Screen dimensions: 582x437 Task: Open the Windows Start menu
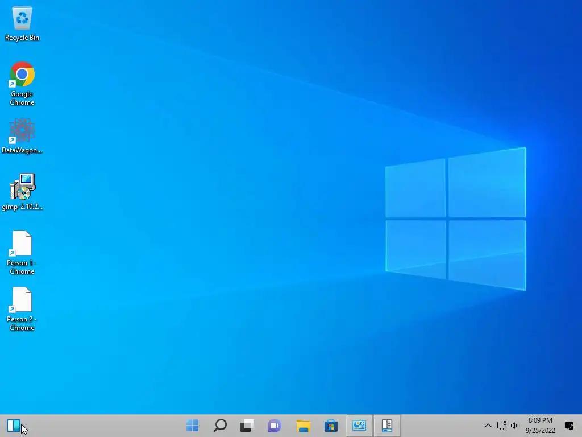(192, 426)
